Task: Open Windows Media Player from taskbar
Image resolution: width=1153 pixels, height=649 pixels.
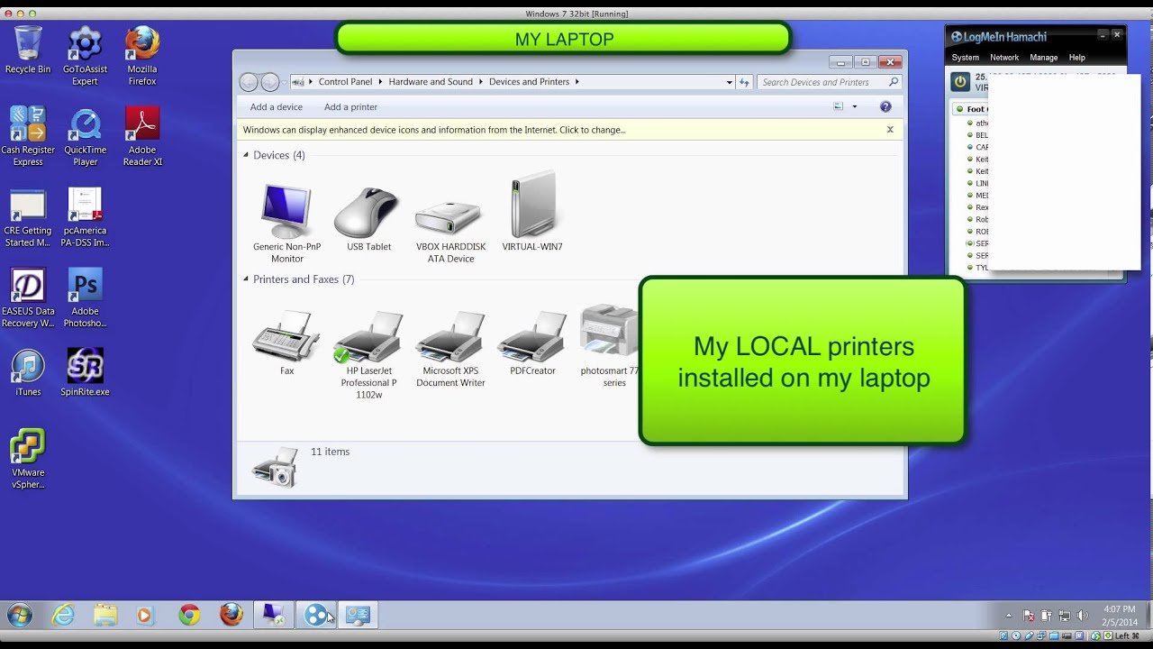Action: pyautogui.click(x=144, y=616)
